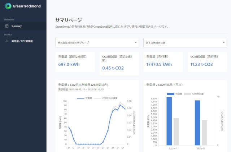Click the 17470.5 kWh cumulative value card
The width and height of the screenshot is (231, 152).
[163, 64]
